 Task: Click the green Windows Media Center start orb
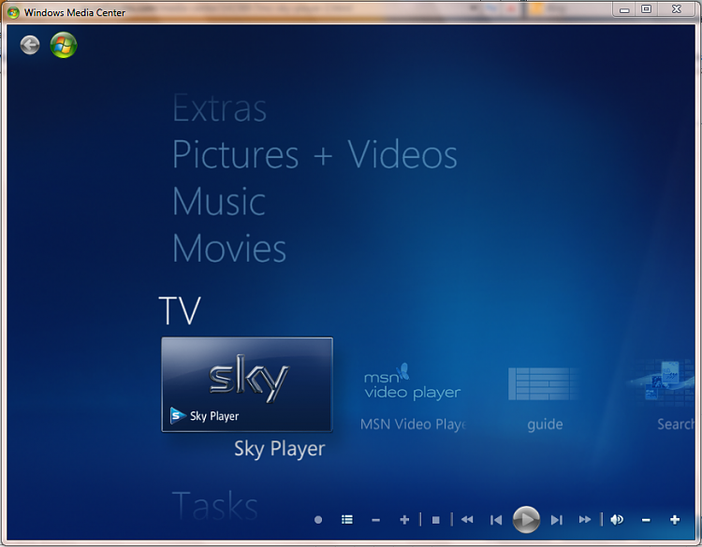63,45
